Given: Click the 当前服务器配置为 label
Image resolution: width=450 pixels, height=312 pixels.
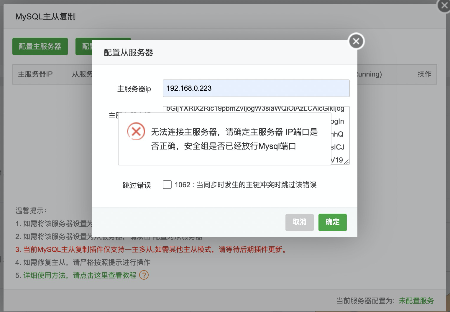Looking at the screenshot, I should [x=366, y=301].
